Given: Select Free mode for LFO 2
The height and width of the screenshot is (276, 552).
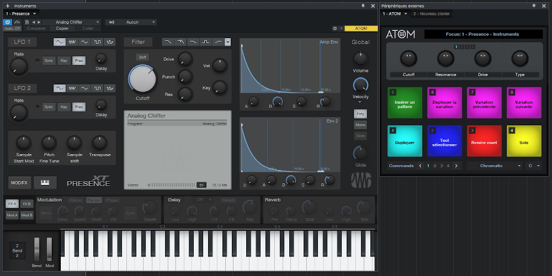Looking at the screenshot, I should coord(79,107).
